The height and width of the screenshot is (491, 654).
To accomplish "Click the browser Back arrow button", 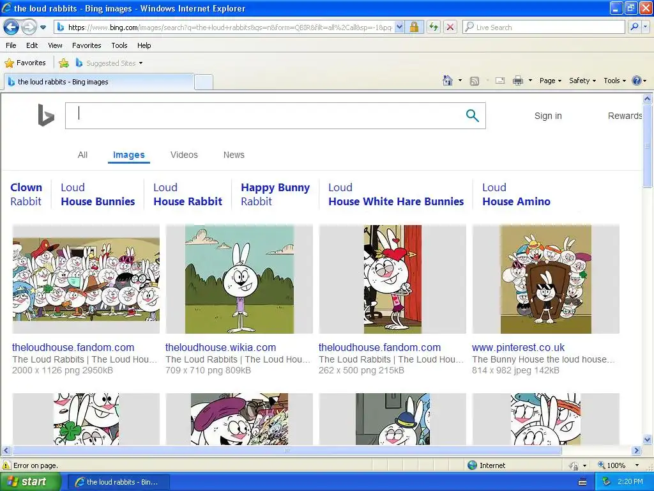I will [11, 27].
